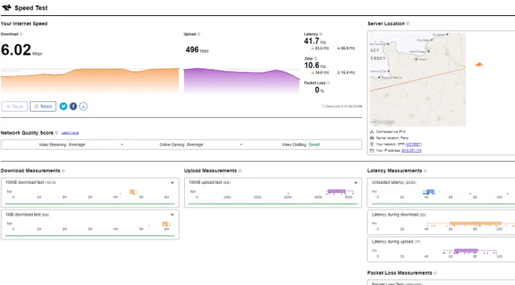Screen dimensions: 515x285
Task: Click the server location map
Action: tap(417, 79)
